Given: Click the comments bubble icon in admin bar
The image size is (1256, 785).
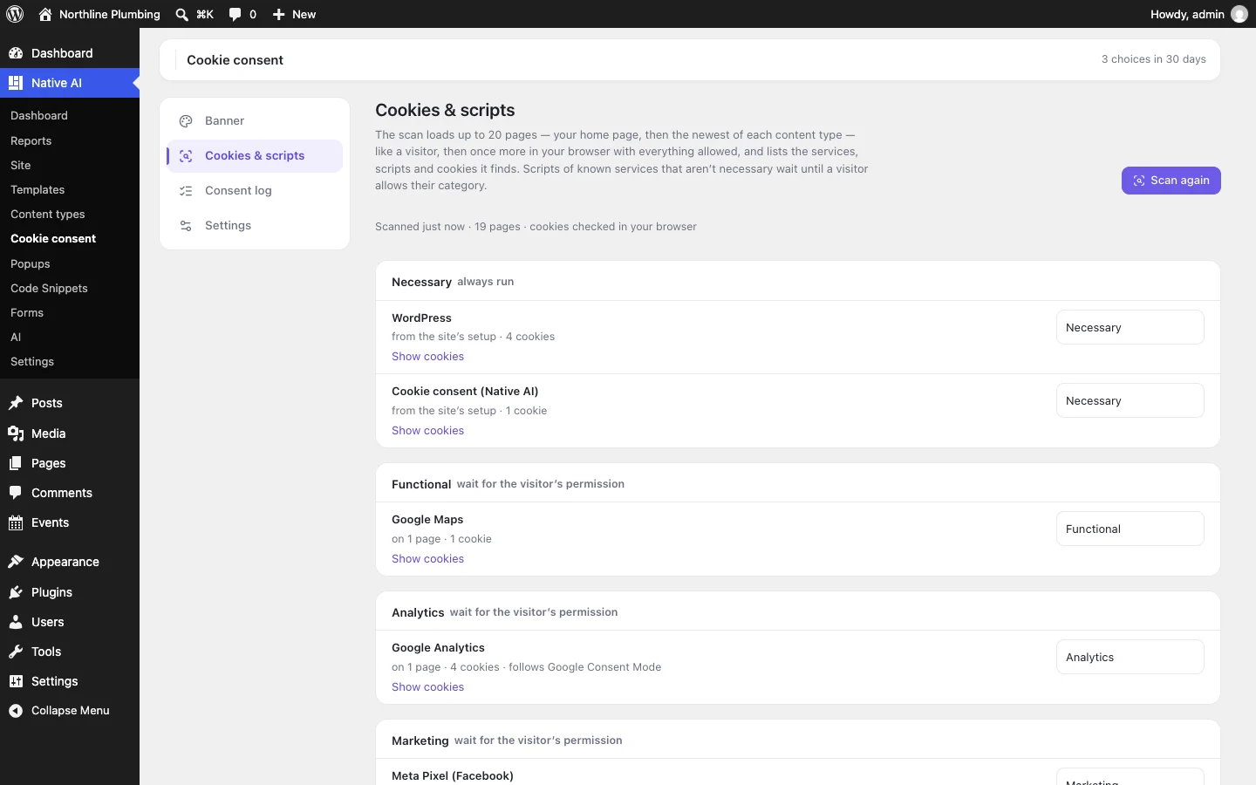Looking at the screenshot, I should click(235, 14).
